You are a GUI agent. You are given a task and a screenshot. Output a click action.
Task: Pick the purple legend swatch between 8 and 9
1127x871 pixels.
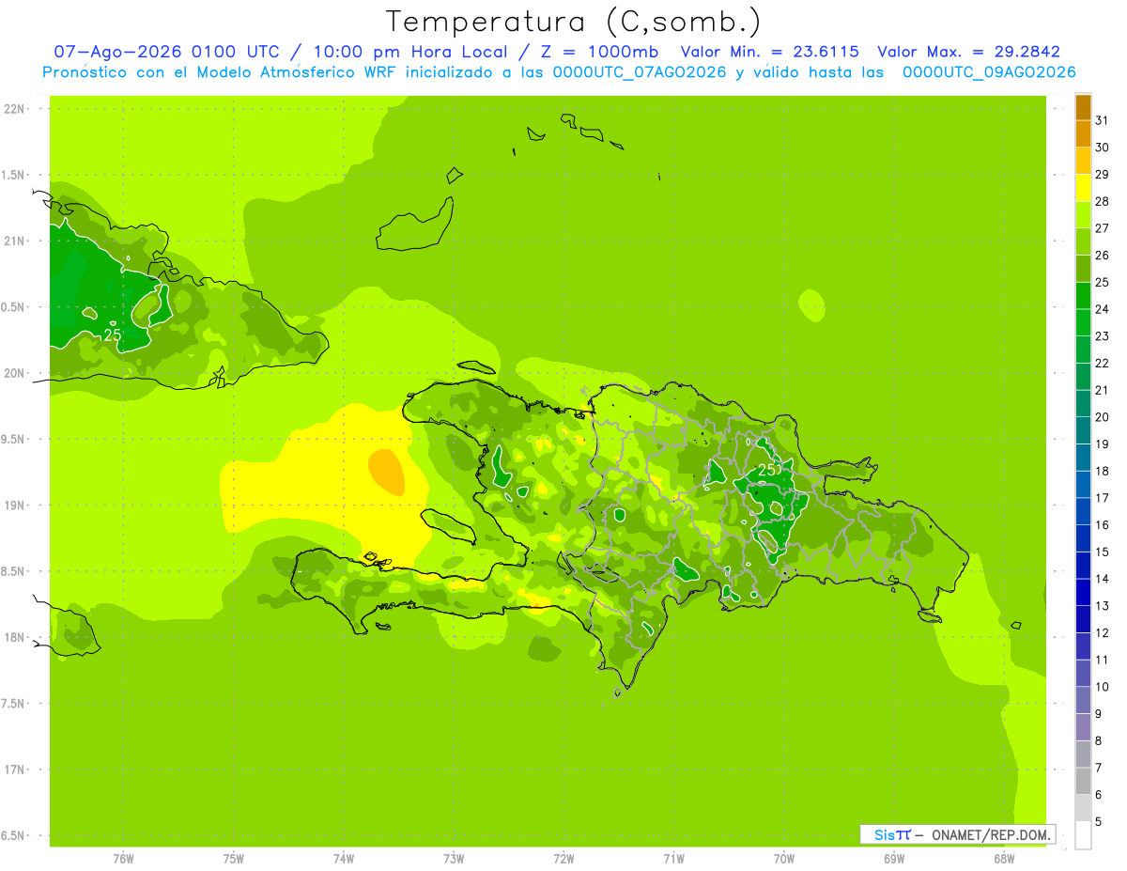[1083, 727]
